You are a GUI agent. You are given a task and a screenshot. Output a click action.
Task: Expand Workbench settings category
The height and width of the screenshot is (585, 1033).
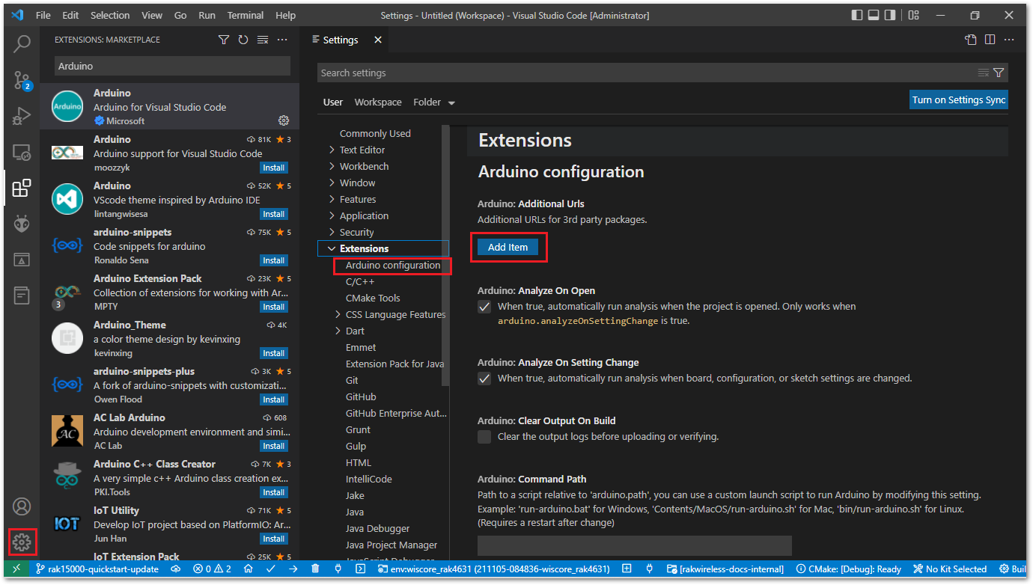[332, 166]
